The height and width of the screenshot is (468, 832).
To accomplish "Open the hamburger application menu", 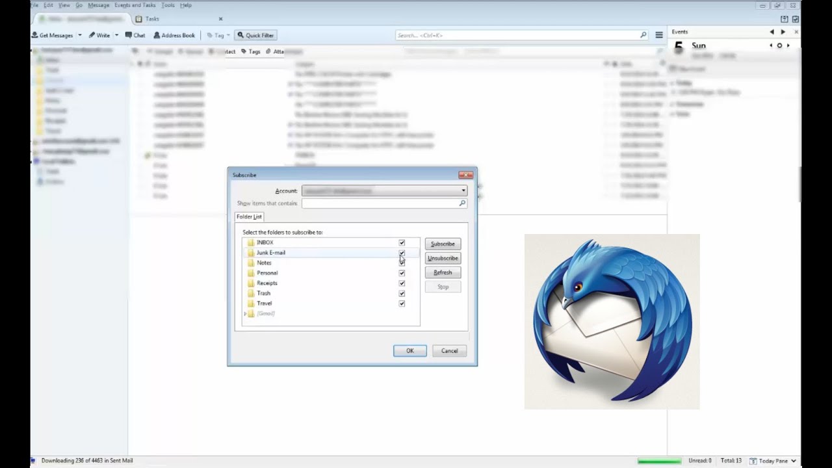I will click(659, 35).
